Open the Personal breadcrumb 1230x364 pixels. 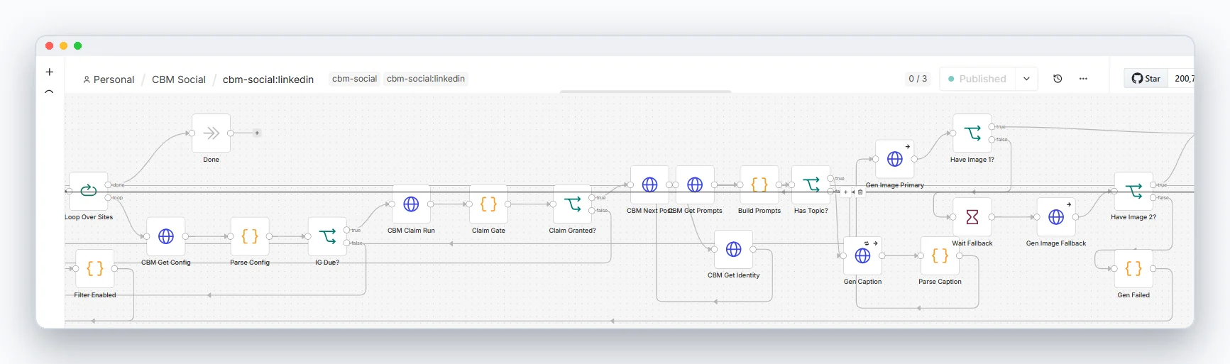tap(109, 79)
